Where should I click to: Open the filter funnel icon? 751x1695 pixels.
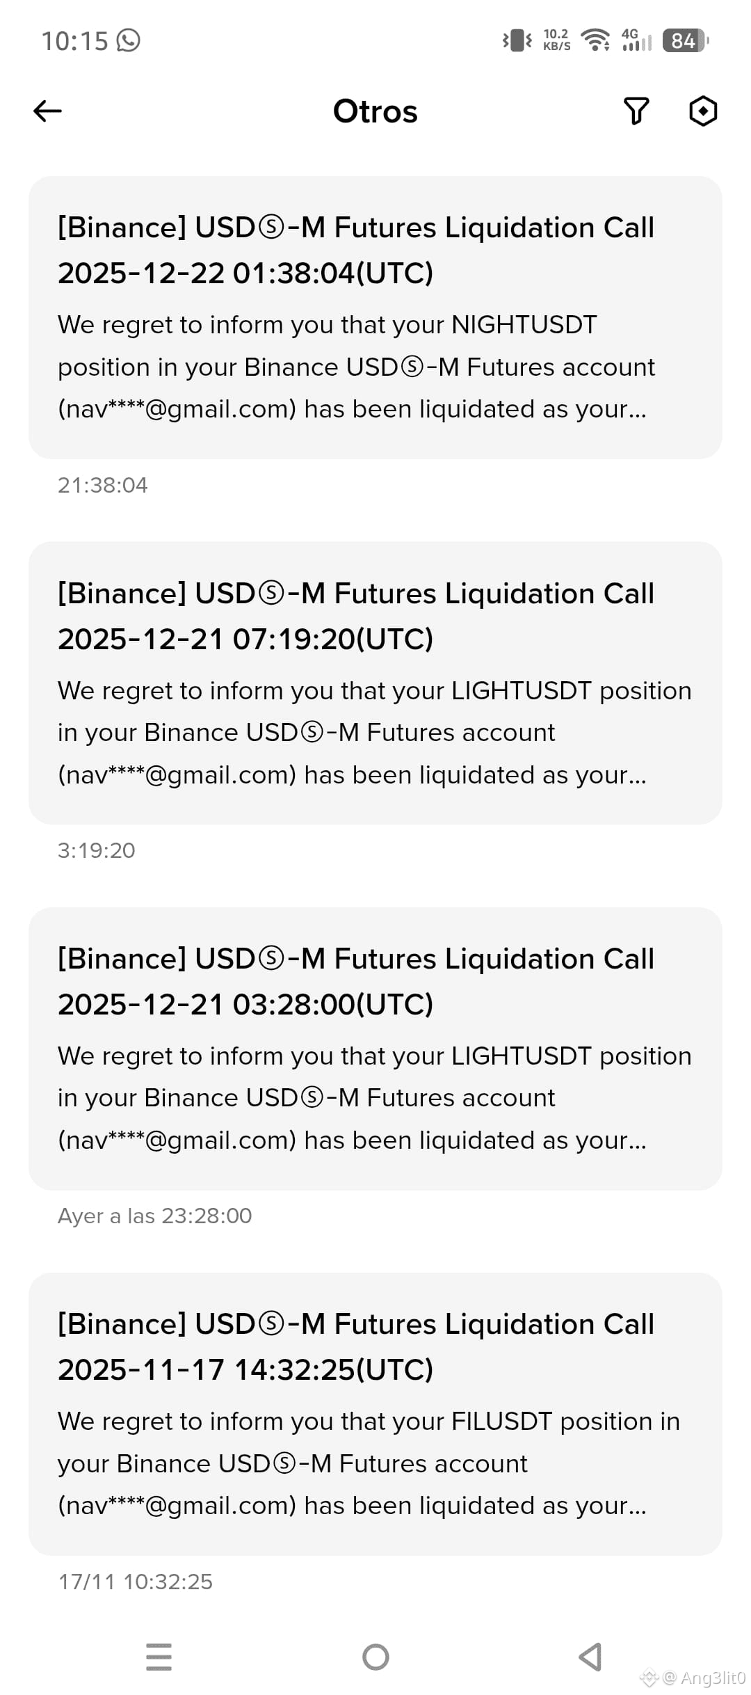click(x=636, y=111)
